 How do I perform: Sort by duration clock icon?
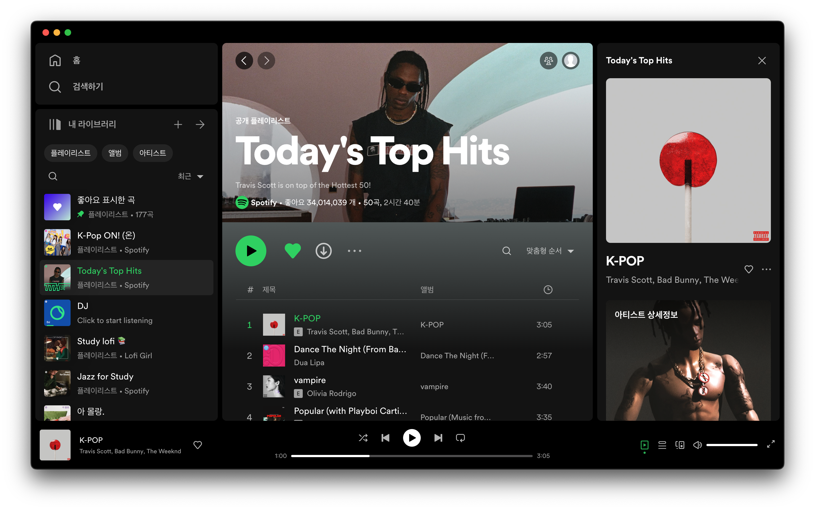(x=548, y=290)
